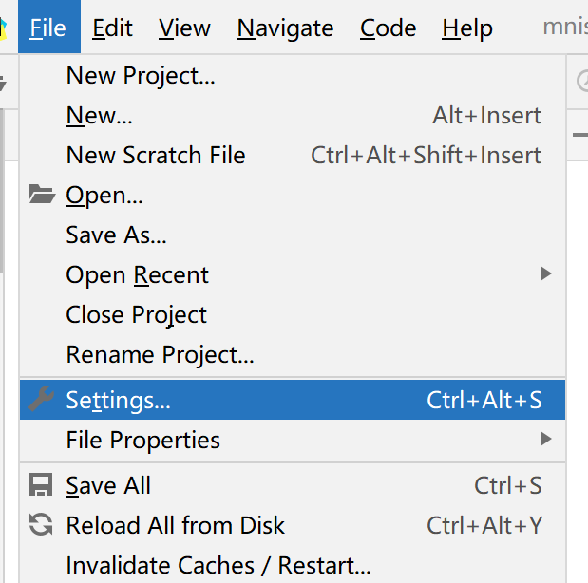Choose Rename Project... entry

pos(293,354)
